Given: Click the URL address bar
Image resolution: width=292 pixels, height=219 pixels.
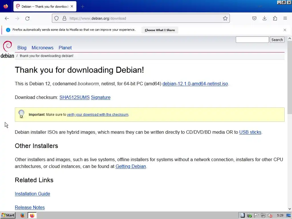Looking at the screenshot, I should [141, 18].
